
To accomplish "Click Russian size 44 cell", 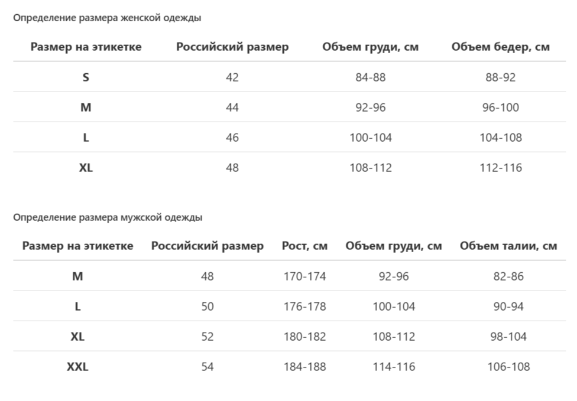I will 232,107.
